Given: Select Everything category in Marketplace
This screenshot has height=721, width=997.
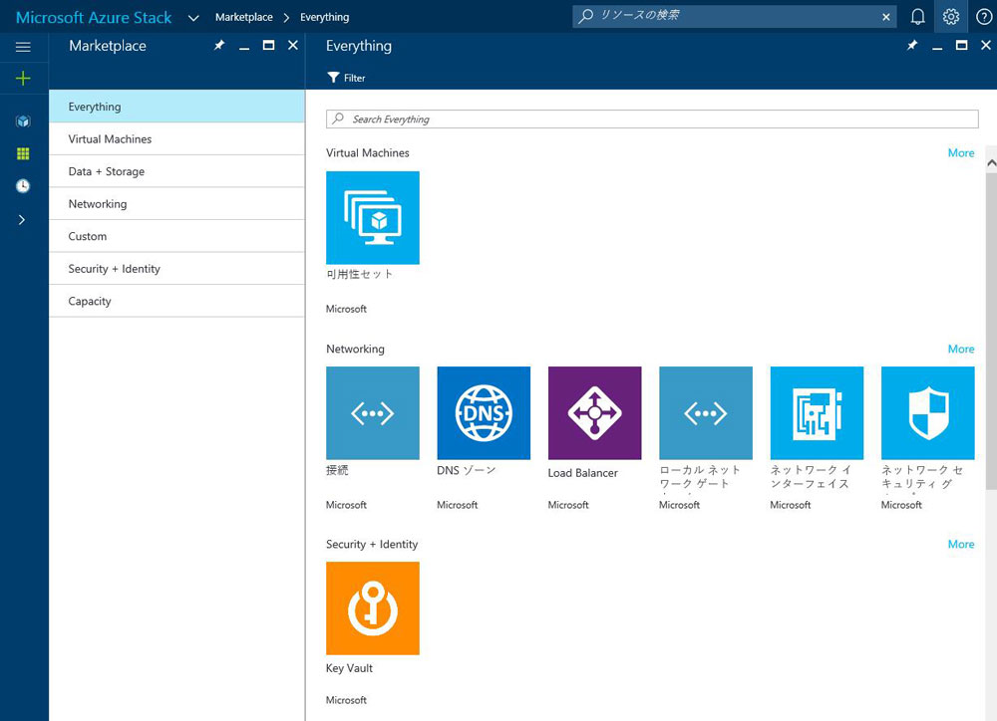Looking at the screenshot, I should click(x=176, y=107).
